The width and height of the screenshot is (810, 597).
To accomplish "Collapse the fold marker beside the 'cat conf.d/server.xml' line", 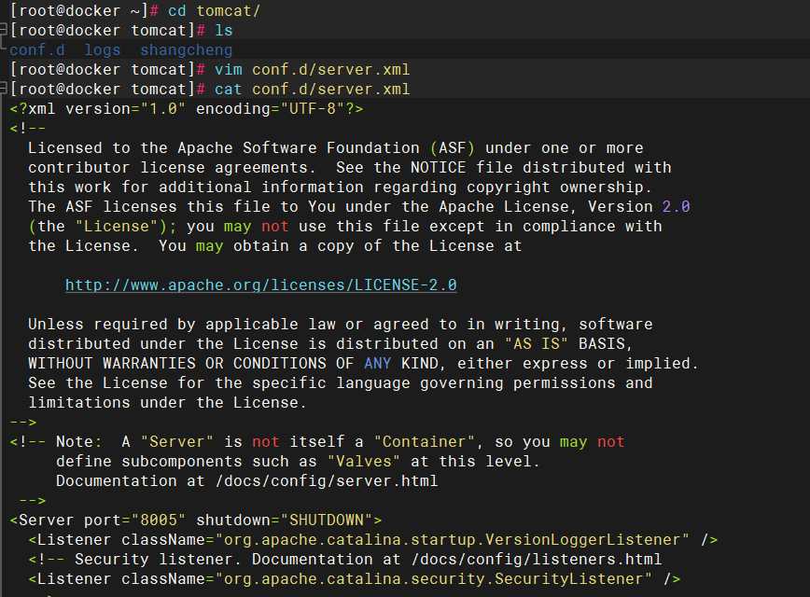I will 3,89.
